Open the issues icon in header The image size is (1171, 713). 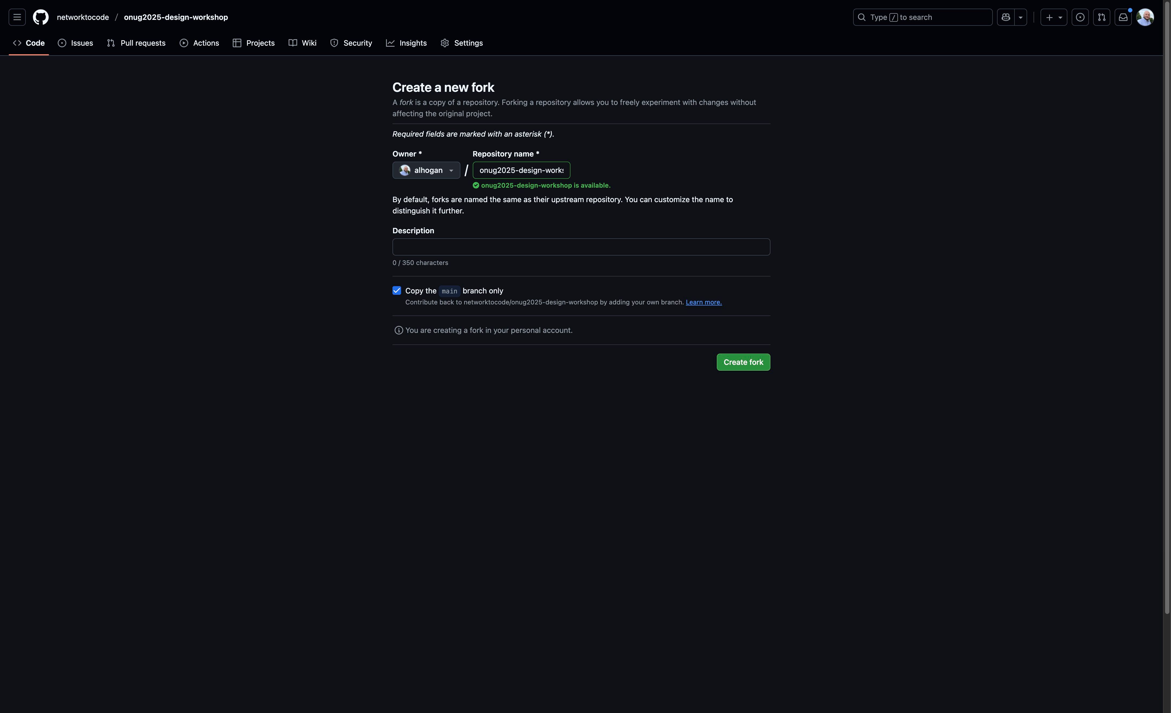pos(1080,17)
